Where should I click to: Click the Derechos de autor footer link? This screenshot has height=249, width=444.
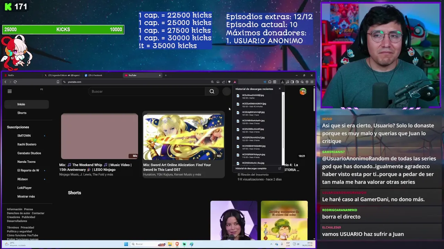pyautogui.click(x=18, y=213)
